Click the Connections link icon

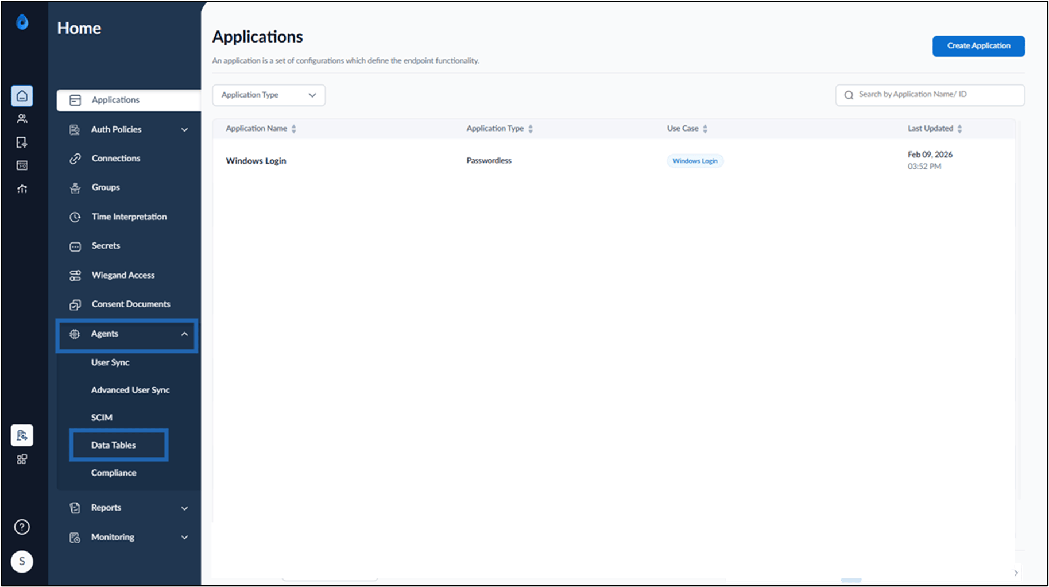click(75, 159)
